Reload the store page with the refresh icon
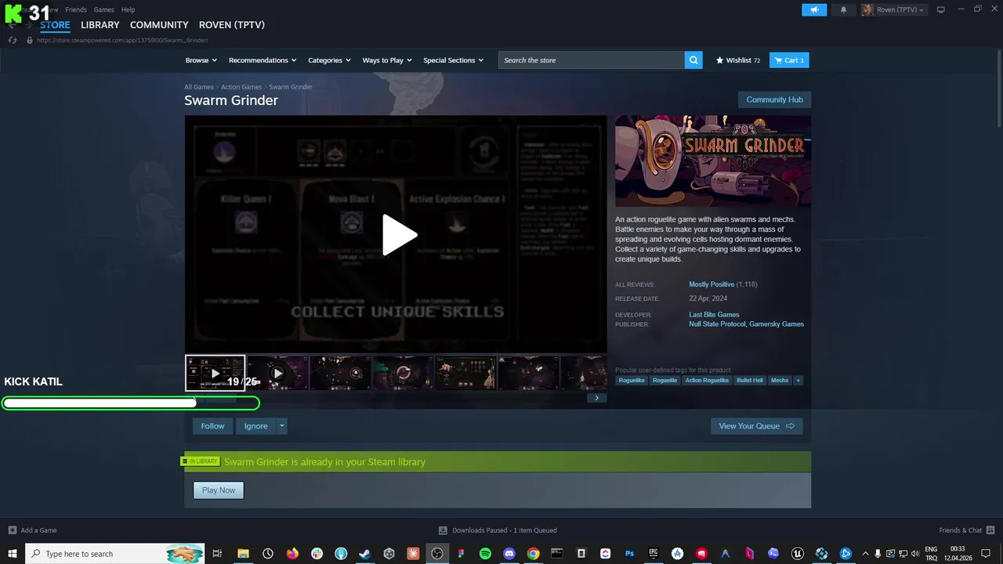Viewport: 1003px width, 564px height. [13, 40]
